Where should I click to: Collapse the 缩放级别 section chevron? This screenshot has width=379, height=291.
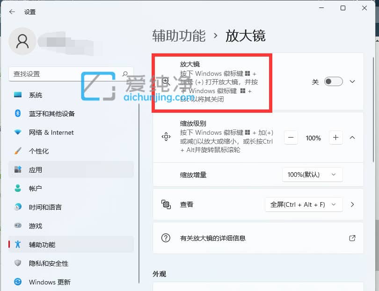tap(352, 137)
